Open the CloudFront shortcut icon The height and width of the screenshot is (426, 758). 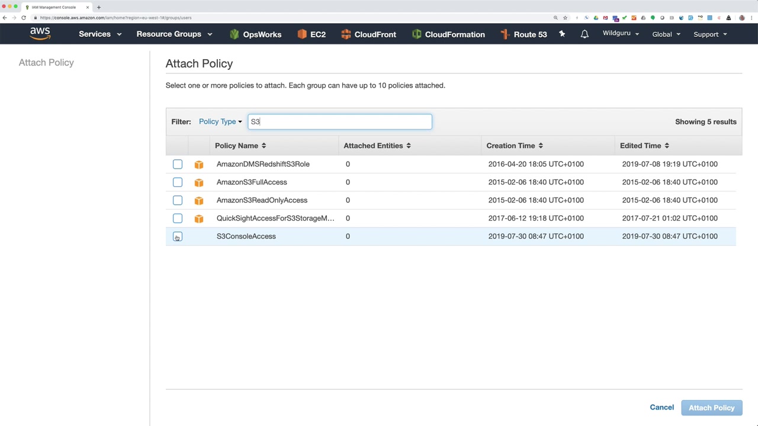(x=346, y=34)
